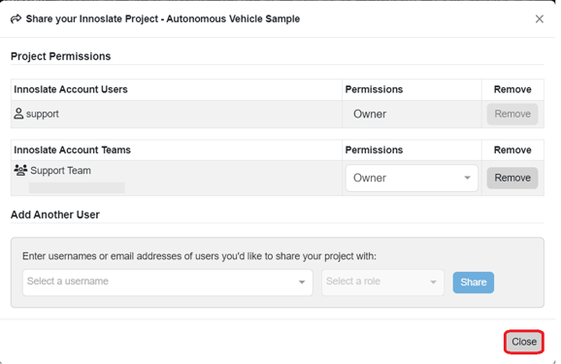Close the dialog with the X icon
The width and height of the screenshot is (561, 364).
[540, 19]
